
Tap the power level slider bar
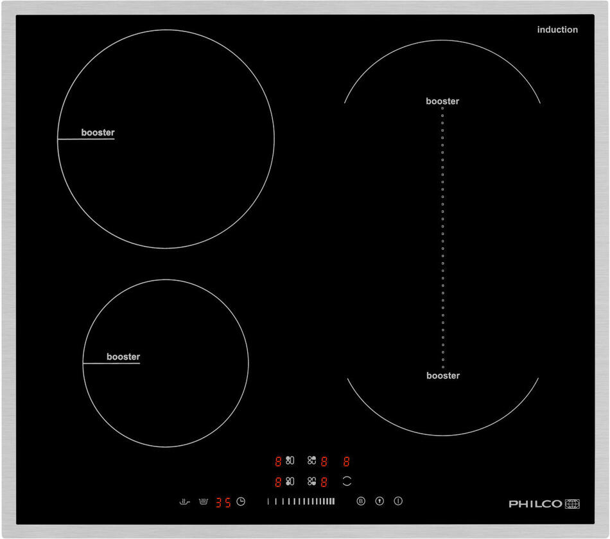click(301, 501)
